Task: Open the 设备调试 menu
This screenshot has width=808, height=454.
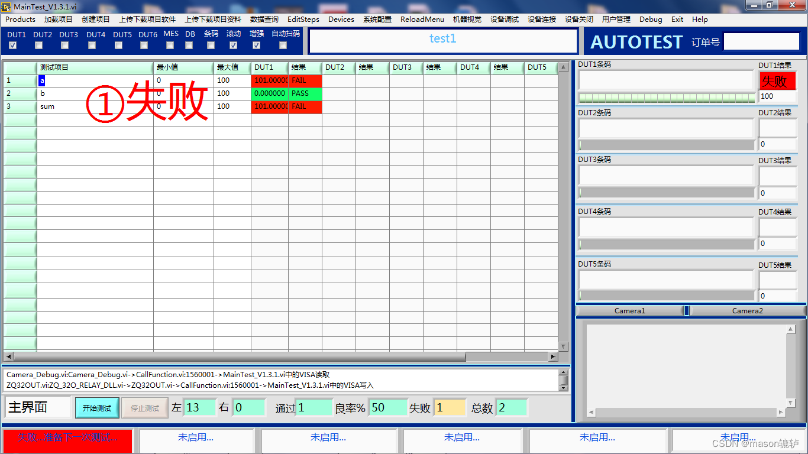Action: click(505, 19)
